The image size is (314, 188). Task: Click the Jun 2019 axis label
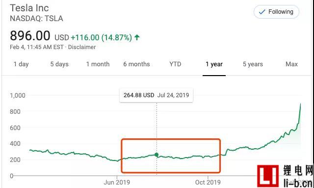point(117,183)
